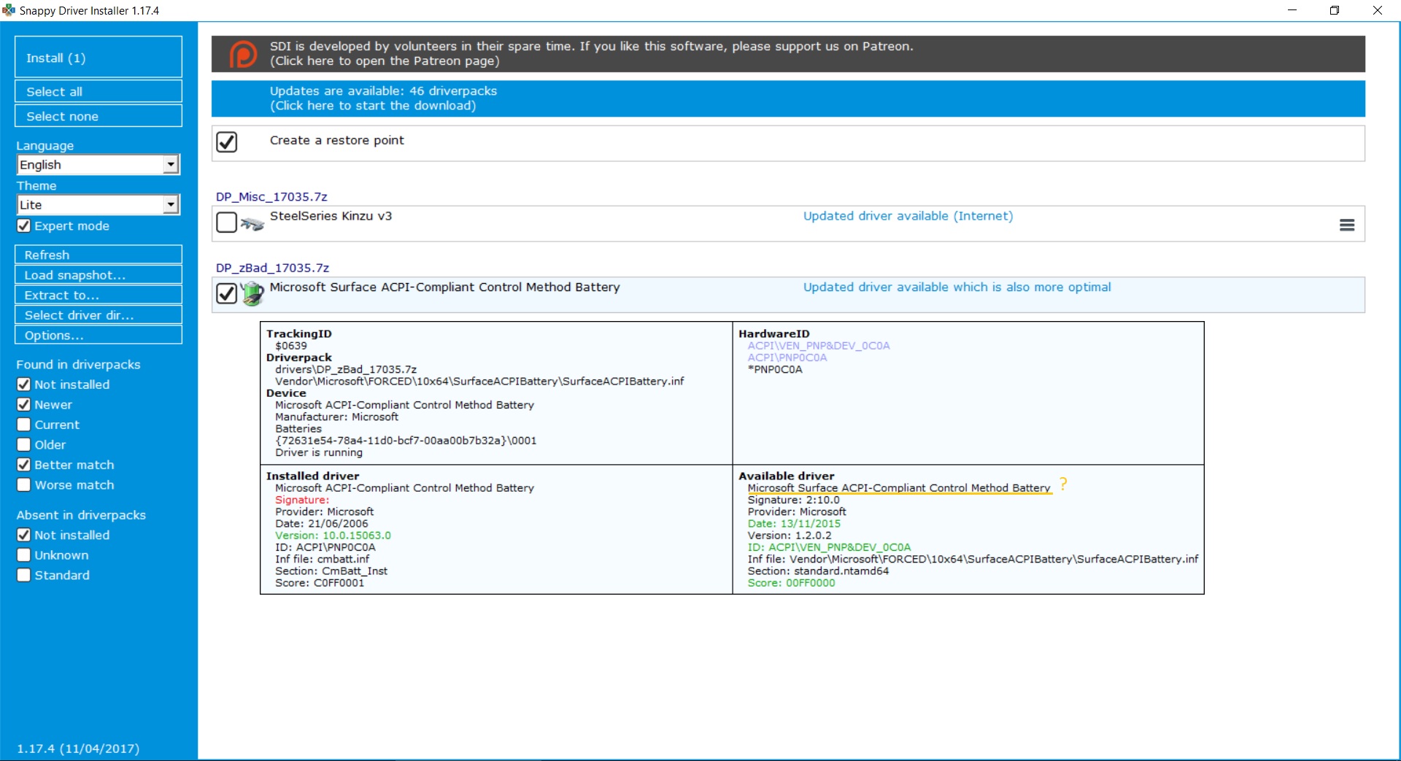Image resolution: width=1401 pixels, height=761 pixels.
Task: Click Updated driver available (Internet) status text
Action: click(908, 216)
